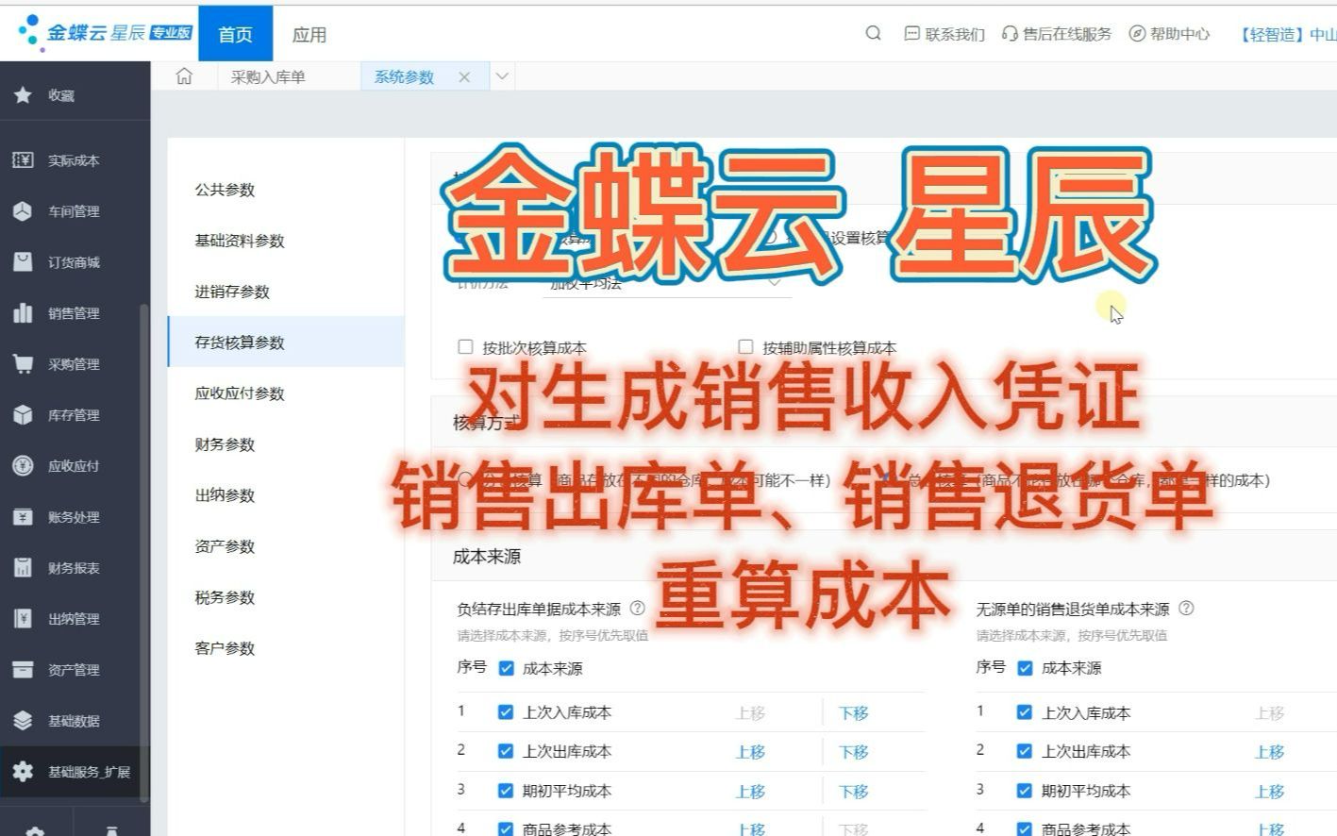Click the 实际成本 sidebar icon
Screen dimensions: 1337x836
[x=23, y=160]
